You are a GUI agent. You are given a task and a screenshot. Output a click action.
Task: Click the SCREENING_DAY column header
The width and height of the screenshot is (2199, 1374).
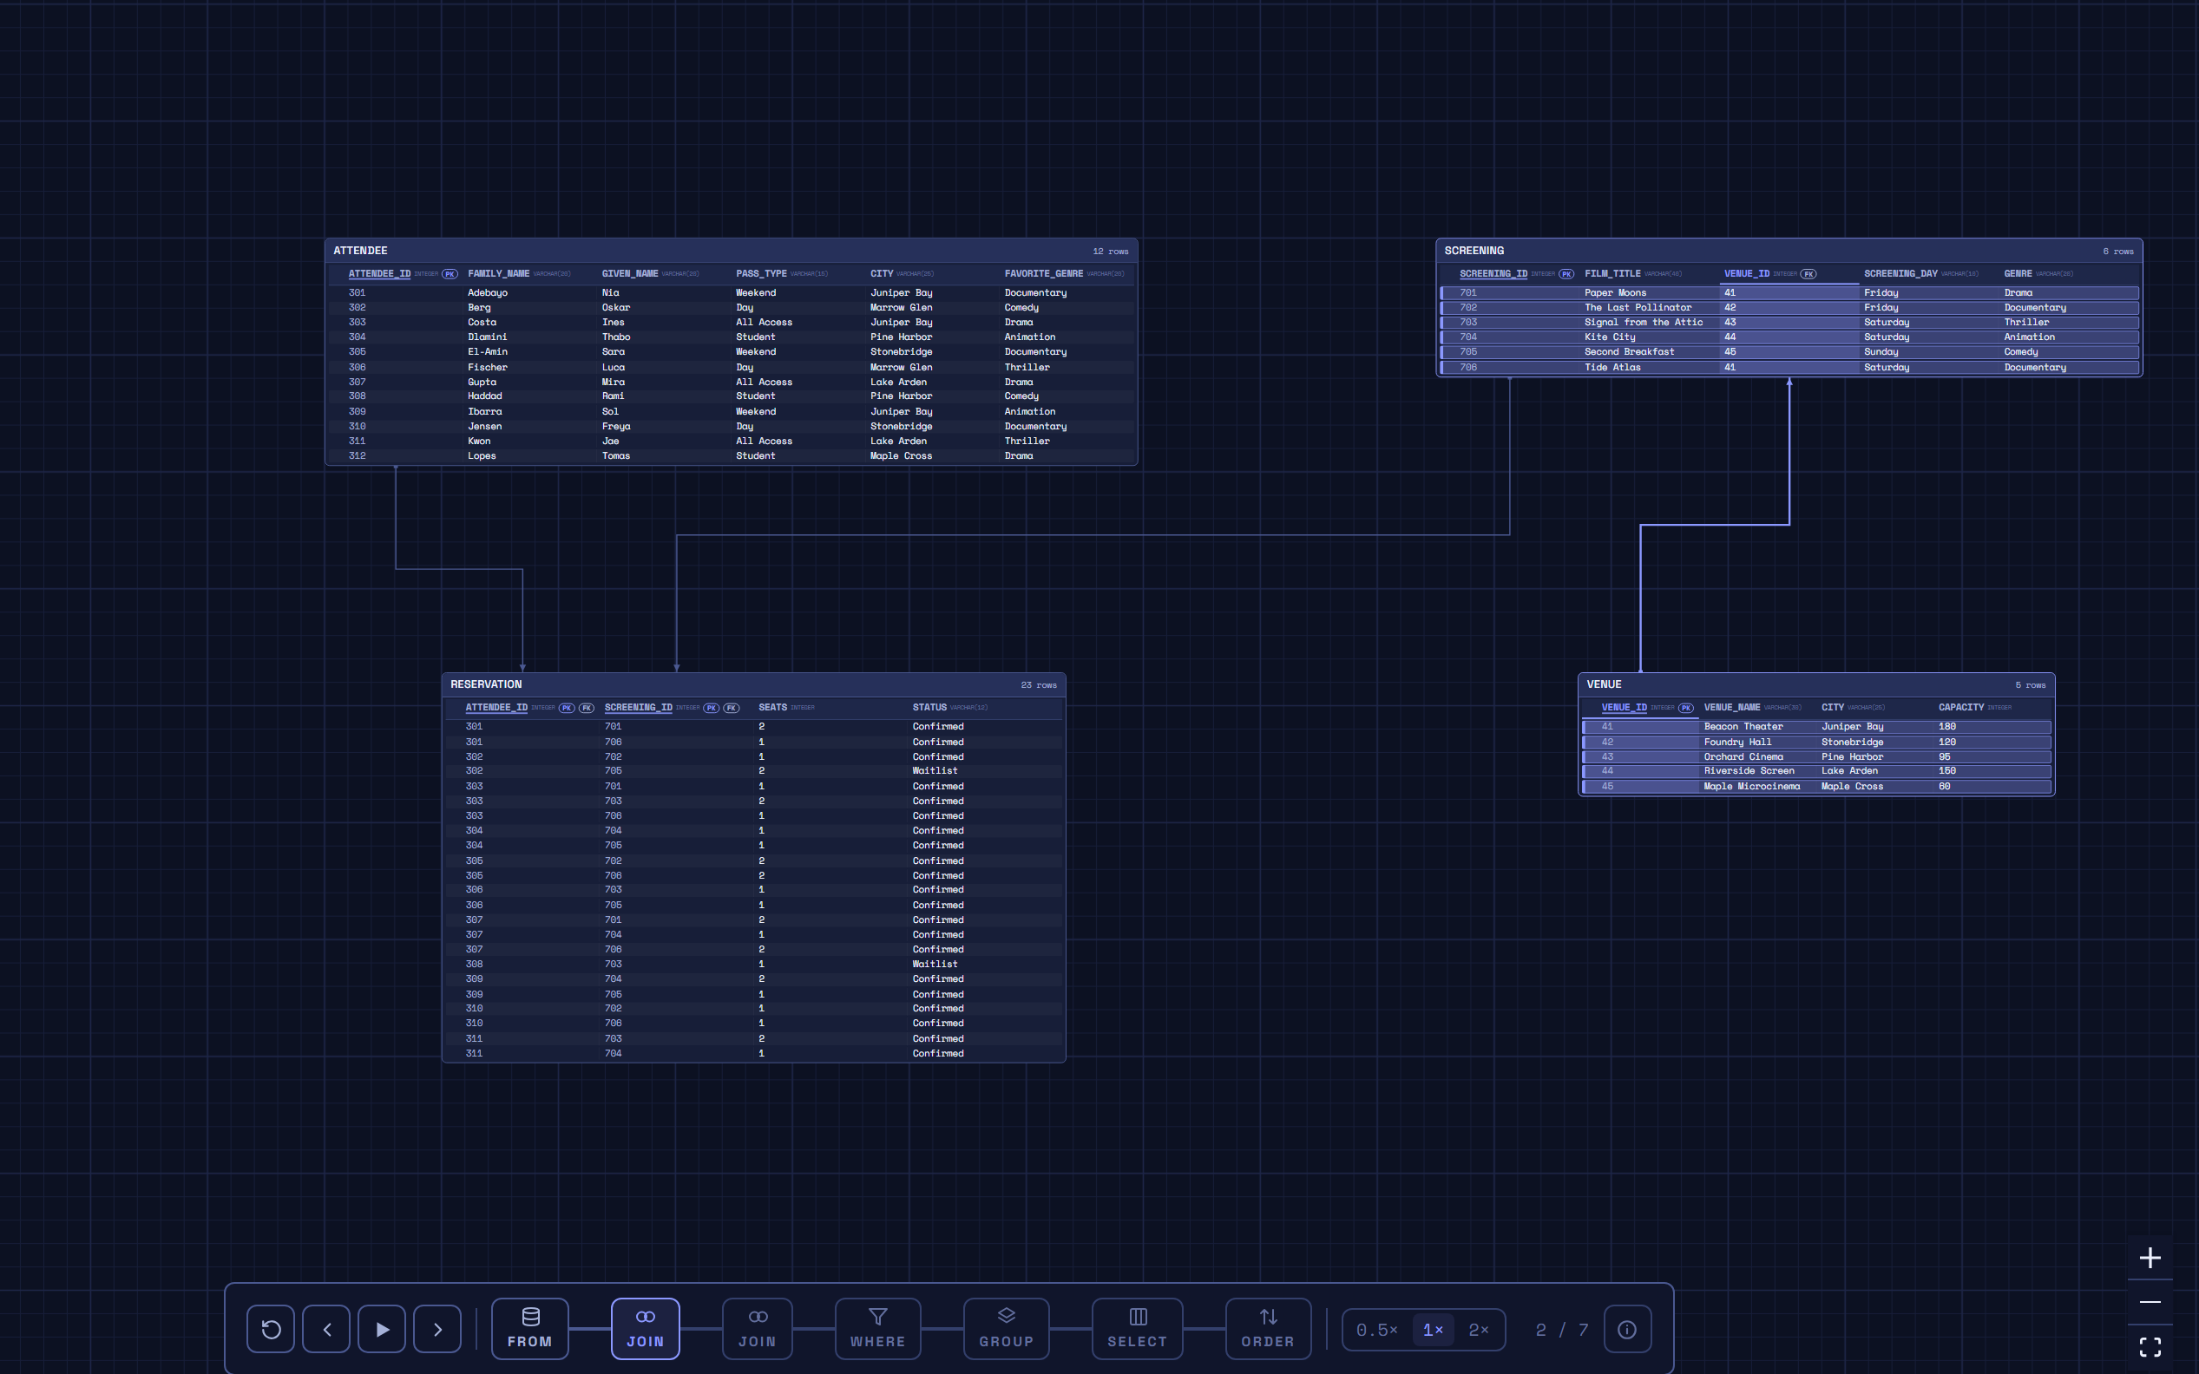1900,273
